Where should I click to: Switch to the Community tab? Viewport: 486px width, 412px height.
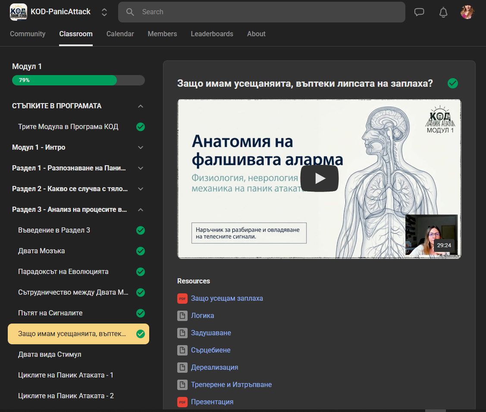(28, 34)
